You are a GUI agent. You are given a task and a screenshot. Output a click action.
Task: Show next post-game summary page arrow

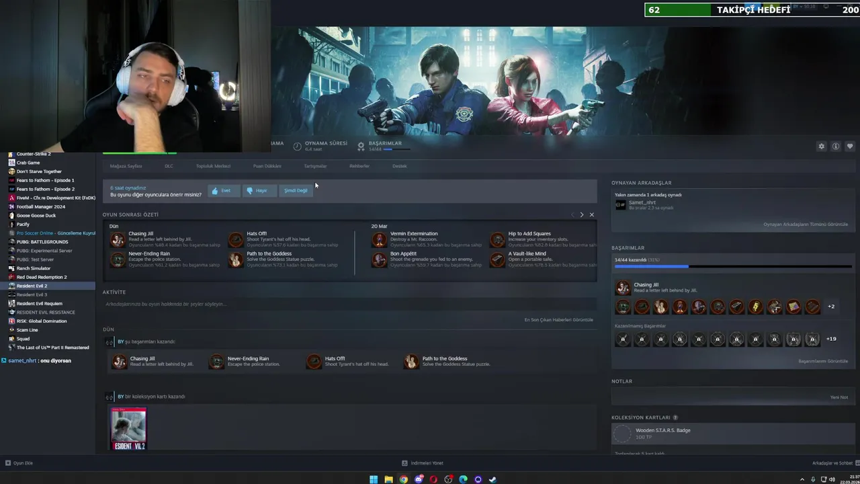582,214
